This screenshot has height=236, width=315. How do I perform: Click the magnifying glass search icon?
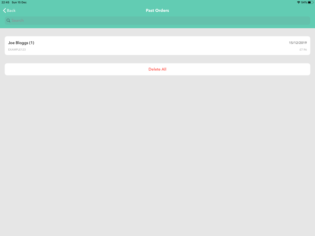[x=8, y=20]
